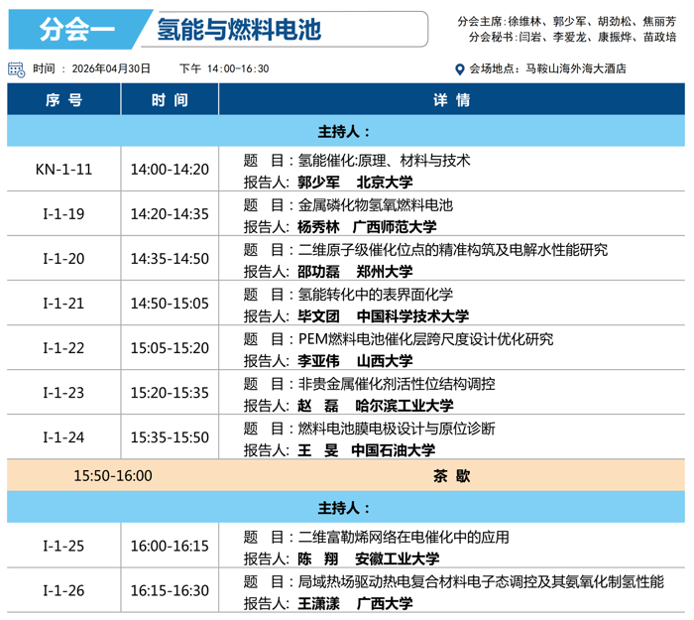This screenshot has height=620, width=694.
Task: Click speaker name 郭少军 北京大学
Action: [355, 182]
